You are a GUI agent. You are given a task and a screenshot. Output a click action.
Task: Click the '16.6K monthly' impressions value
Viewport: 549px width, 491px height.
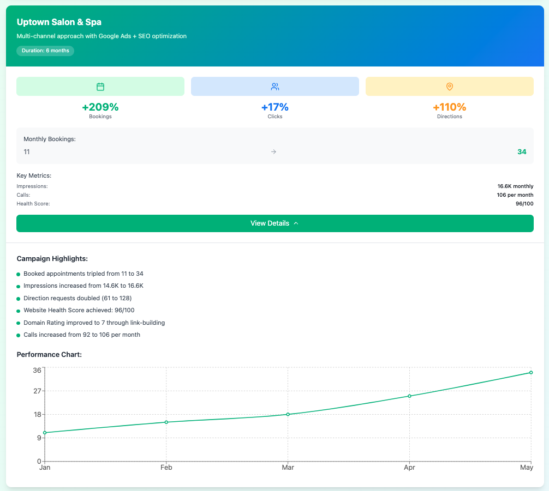tap(515, 186)
